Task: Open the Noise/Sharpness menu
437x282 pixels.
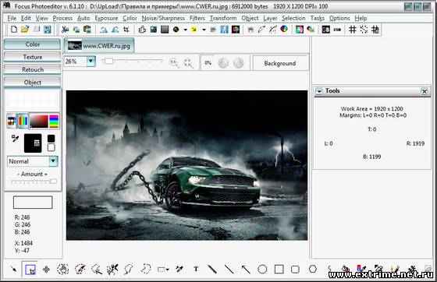Action: click(x=163, y=18)
